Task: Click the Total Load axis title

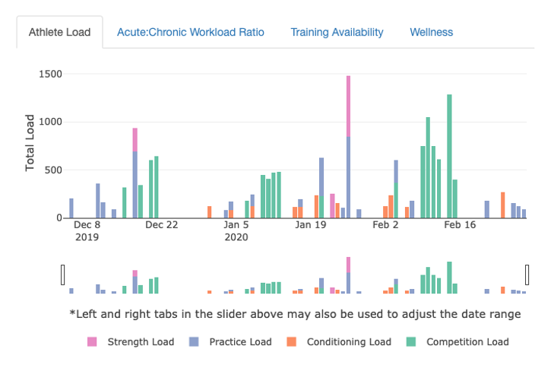Action: coord(30,143)
